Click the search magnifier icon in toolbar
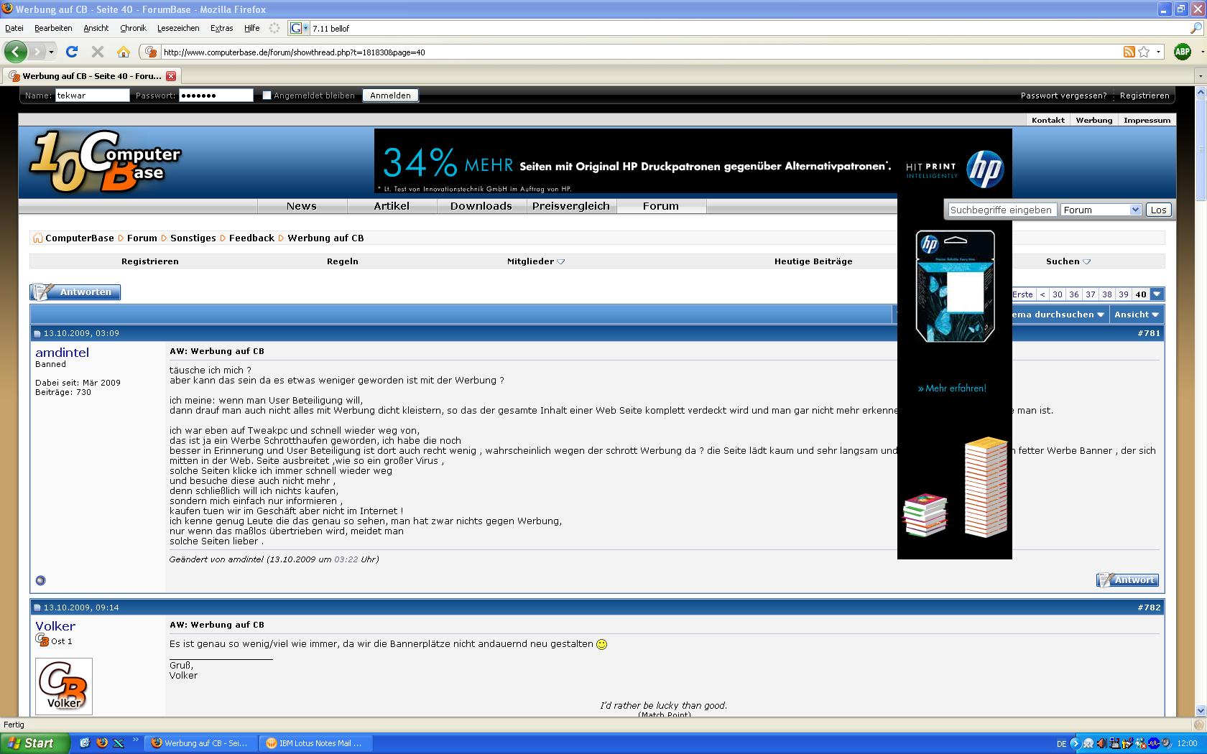 pyautogui.click(x=1196, y=28)
